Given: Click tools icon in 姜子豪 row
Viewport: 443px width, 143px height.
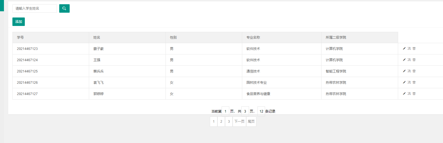Looking at the screenshot, I should click(409, 49).
